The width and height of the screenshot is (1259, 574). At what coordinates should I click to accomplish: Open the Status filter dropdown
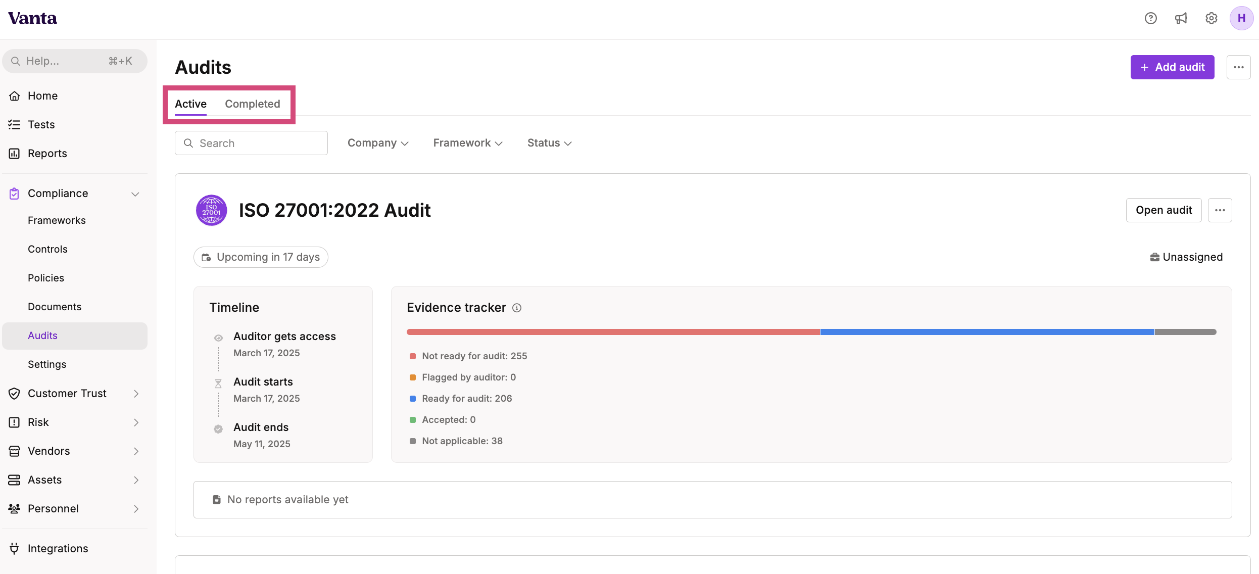[x=550, y=143]
